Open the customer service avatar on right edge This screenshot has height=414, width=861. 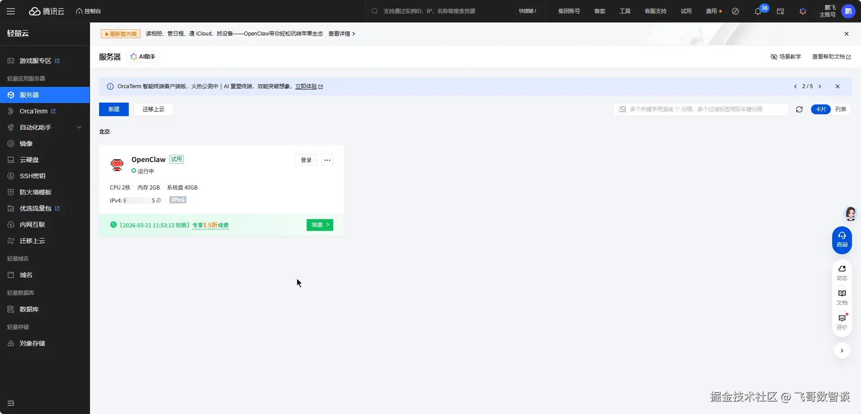(x=851, y=214)
